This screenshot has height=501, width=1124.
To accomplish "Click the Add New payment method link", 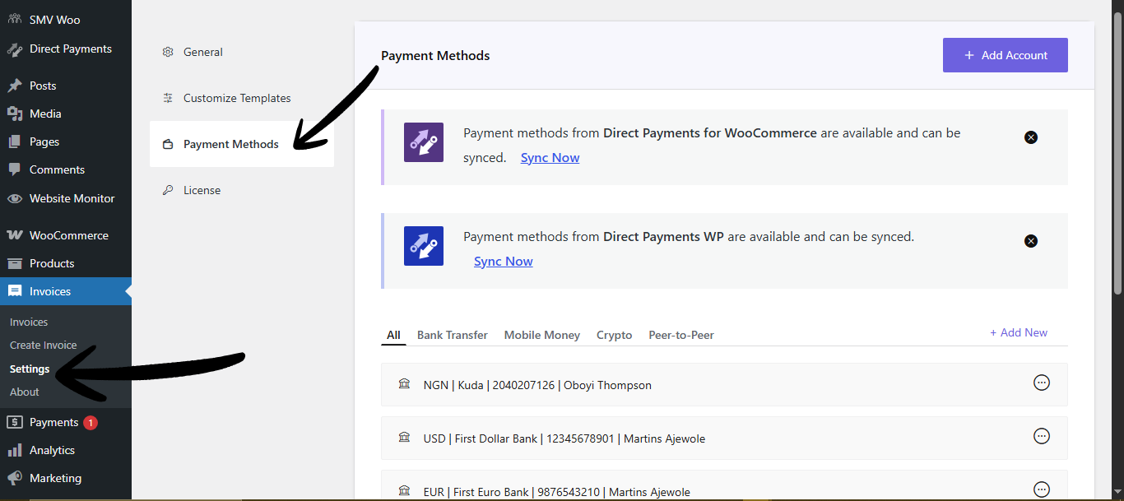I will point(1019,332).
